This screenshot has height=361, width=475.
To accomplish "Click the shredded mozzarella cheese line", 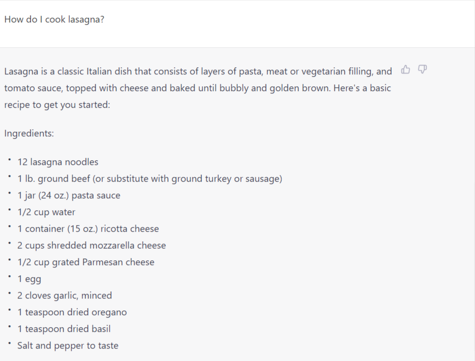I will tap(92, 246).
